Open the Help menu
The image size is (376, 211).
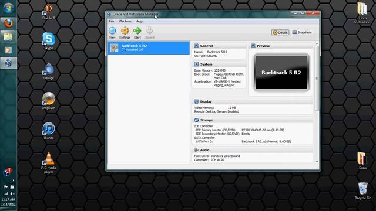(x=139, y=21)
